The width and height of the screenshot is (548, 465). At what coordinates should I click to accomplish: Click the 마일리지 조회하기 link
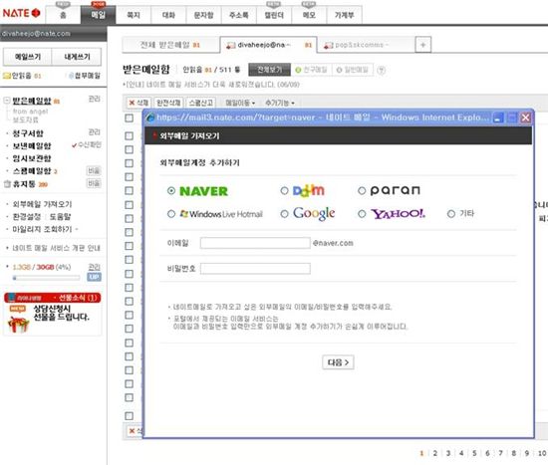[x=42, y=229]
